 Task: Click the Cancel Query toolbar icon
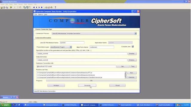(30, 7)
